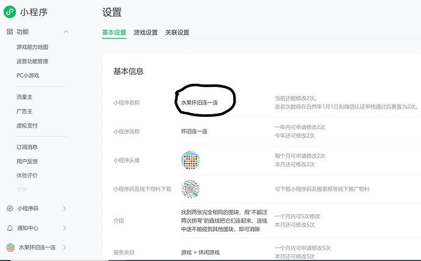The width and height of the screenshot is (421, 261).
Task: Expand the 小程序码 sidebar section
Action: pos(65,208)
